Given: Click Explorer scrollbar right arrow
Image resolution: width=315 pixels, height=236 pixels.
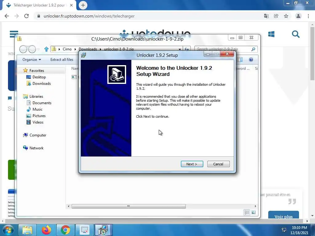Looking at the screenshot, I should (255, 206).
